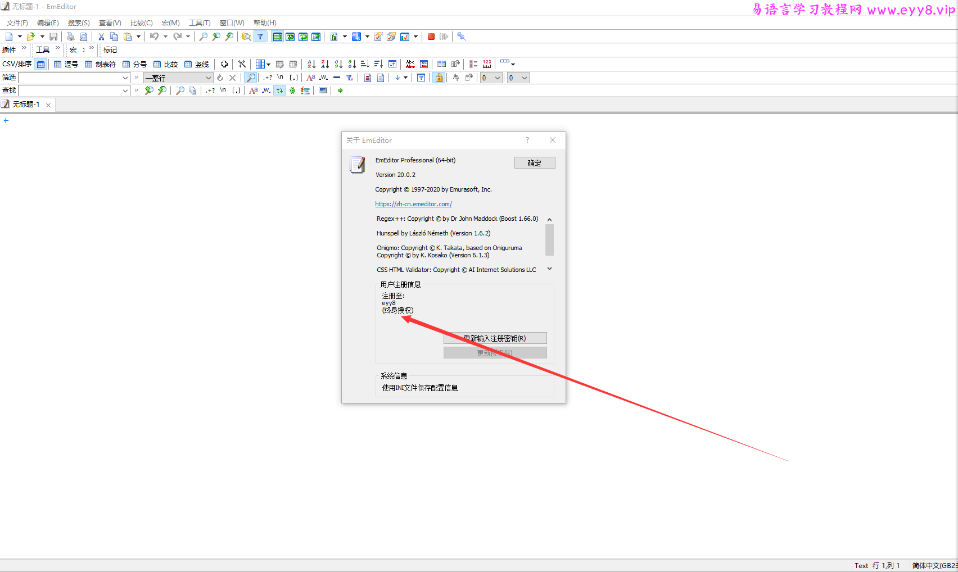958x572 pixels.
Task: Toggle Match Case in the find toolbar
Action: (254, 90)
